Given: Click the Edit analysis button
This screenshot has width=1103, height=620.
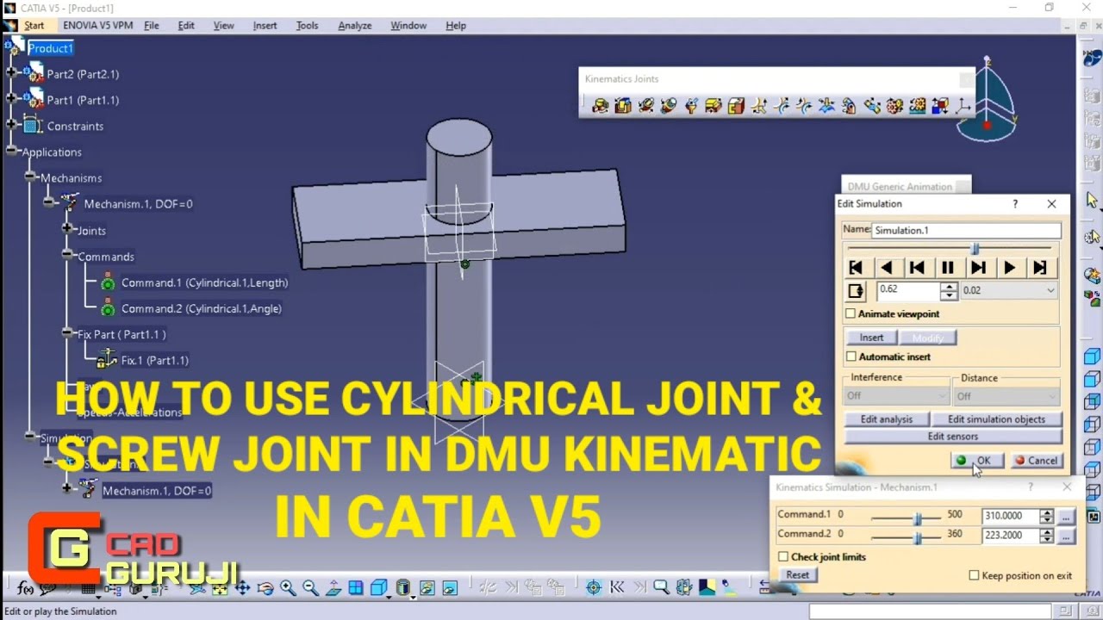Looking at the screenshot, I should pyautogui.click(x=886, y=419).
